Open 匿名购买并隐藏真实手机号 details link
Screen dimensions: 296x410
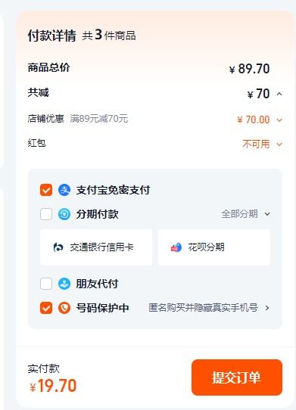point(203,308)
